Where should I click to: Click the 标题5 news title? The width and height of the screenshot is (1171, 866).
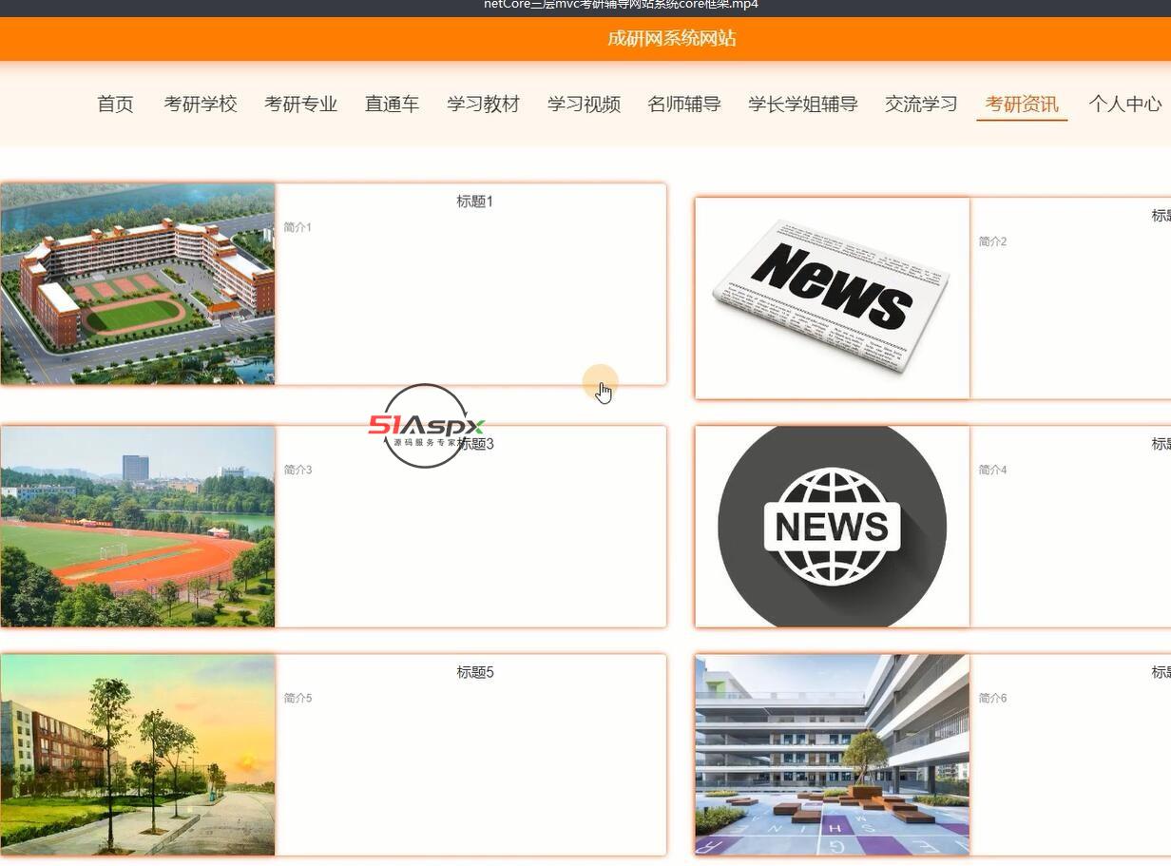(x=474, y=672)
